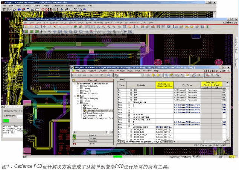The image size is (239, 170).
Task: Click the red X delete icon in PCB Design toolbar
Action: (55, 27)
